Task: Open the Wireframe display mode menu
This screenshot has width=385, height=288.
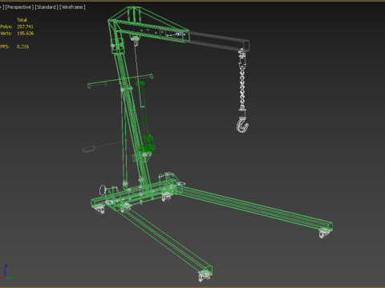Action: click(72, 7)
